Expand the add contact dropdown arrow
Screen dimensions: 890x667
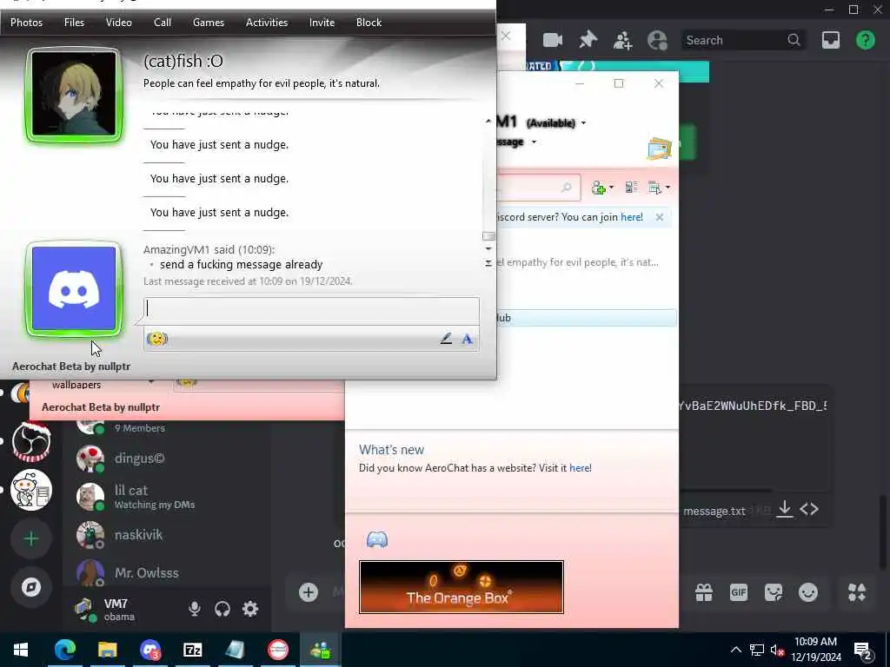tap(611, 188)
